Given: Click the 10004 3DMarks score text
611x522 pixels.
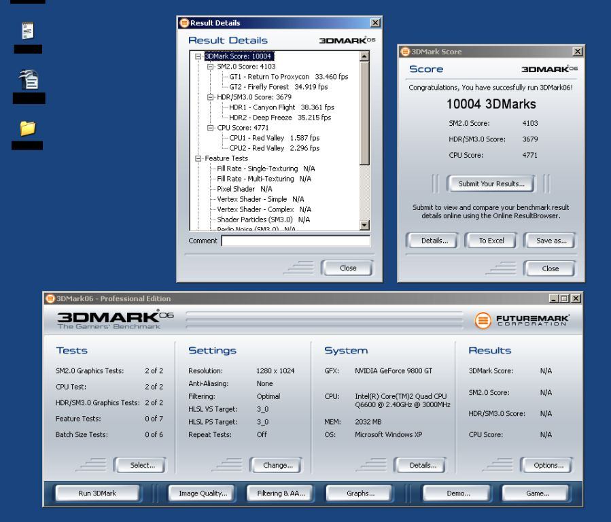Looking at the screenshot, I should (x=491, y=104).
